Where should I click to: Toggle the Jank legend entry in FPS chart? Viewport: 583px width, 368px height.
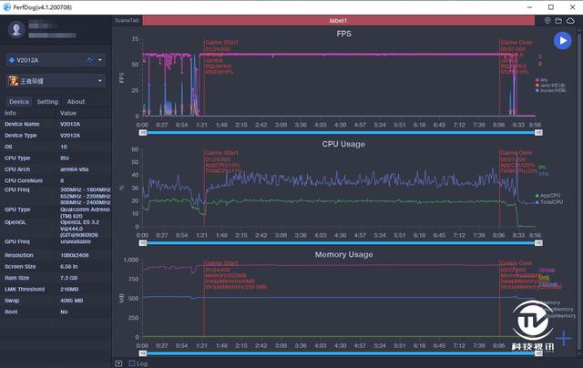(x=550, y=85)
